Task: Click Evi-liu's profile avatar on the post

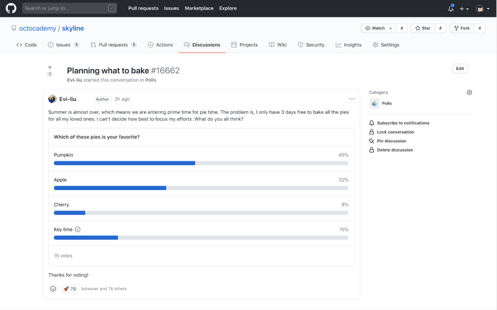Action: coord(51,99)
